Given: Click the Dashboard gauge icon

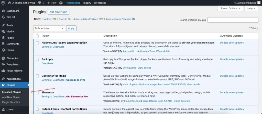Looking at the screenshot, I should tap(3, 11).
